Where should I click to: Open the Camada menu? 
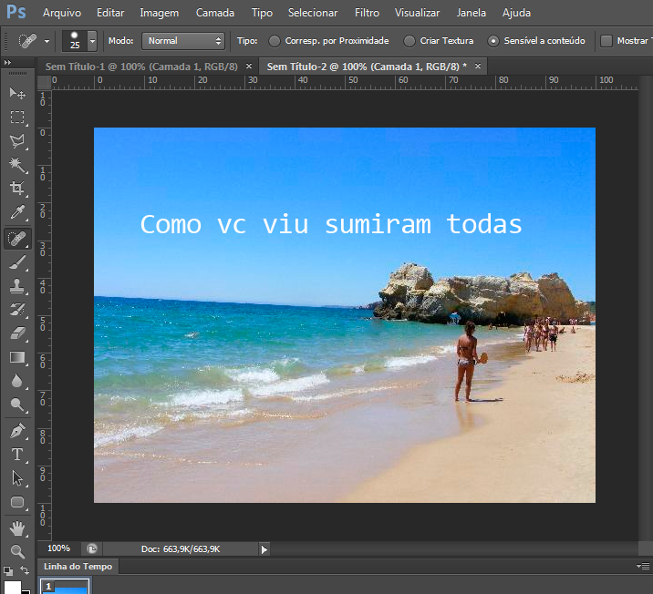pyautogui.click(x=215, y=13)
